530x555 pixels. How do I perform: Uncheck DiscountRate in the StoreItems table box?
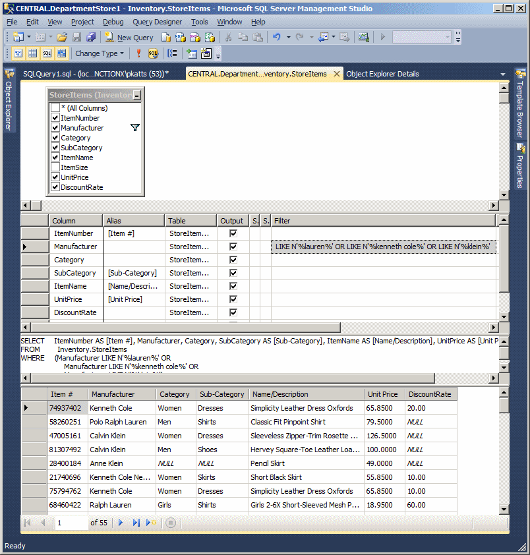[55, 187]
